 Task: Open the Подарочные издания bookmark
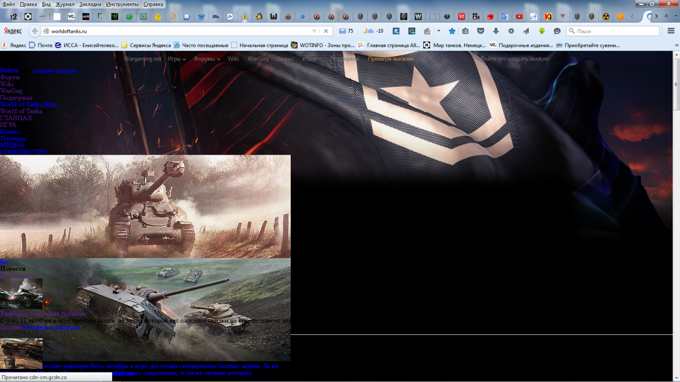521,45
